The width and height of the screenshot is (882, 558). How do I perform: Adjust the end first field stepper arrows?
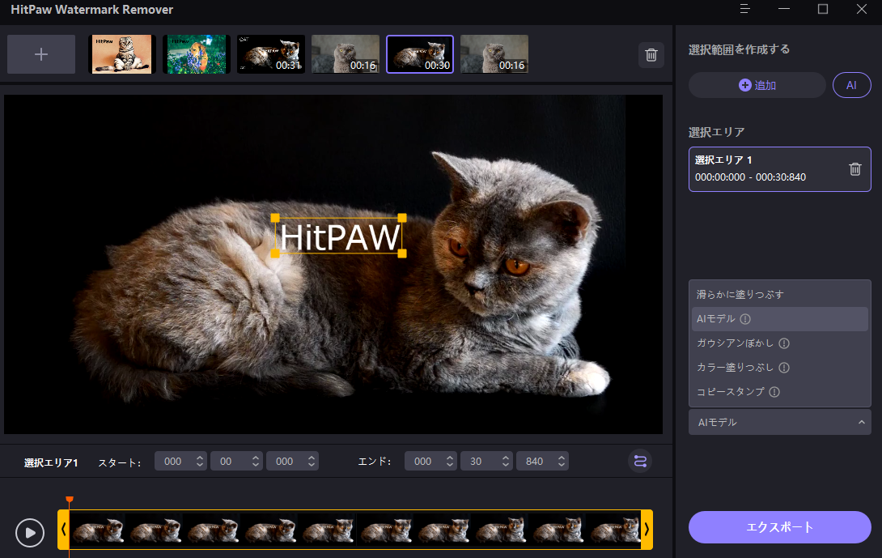tap(449, 461)
